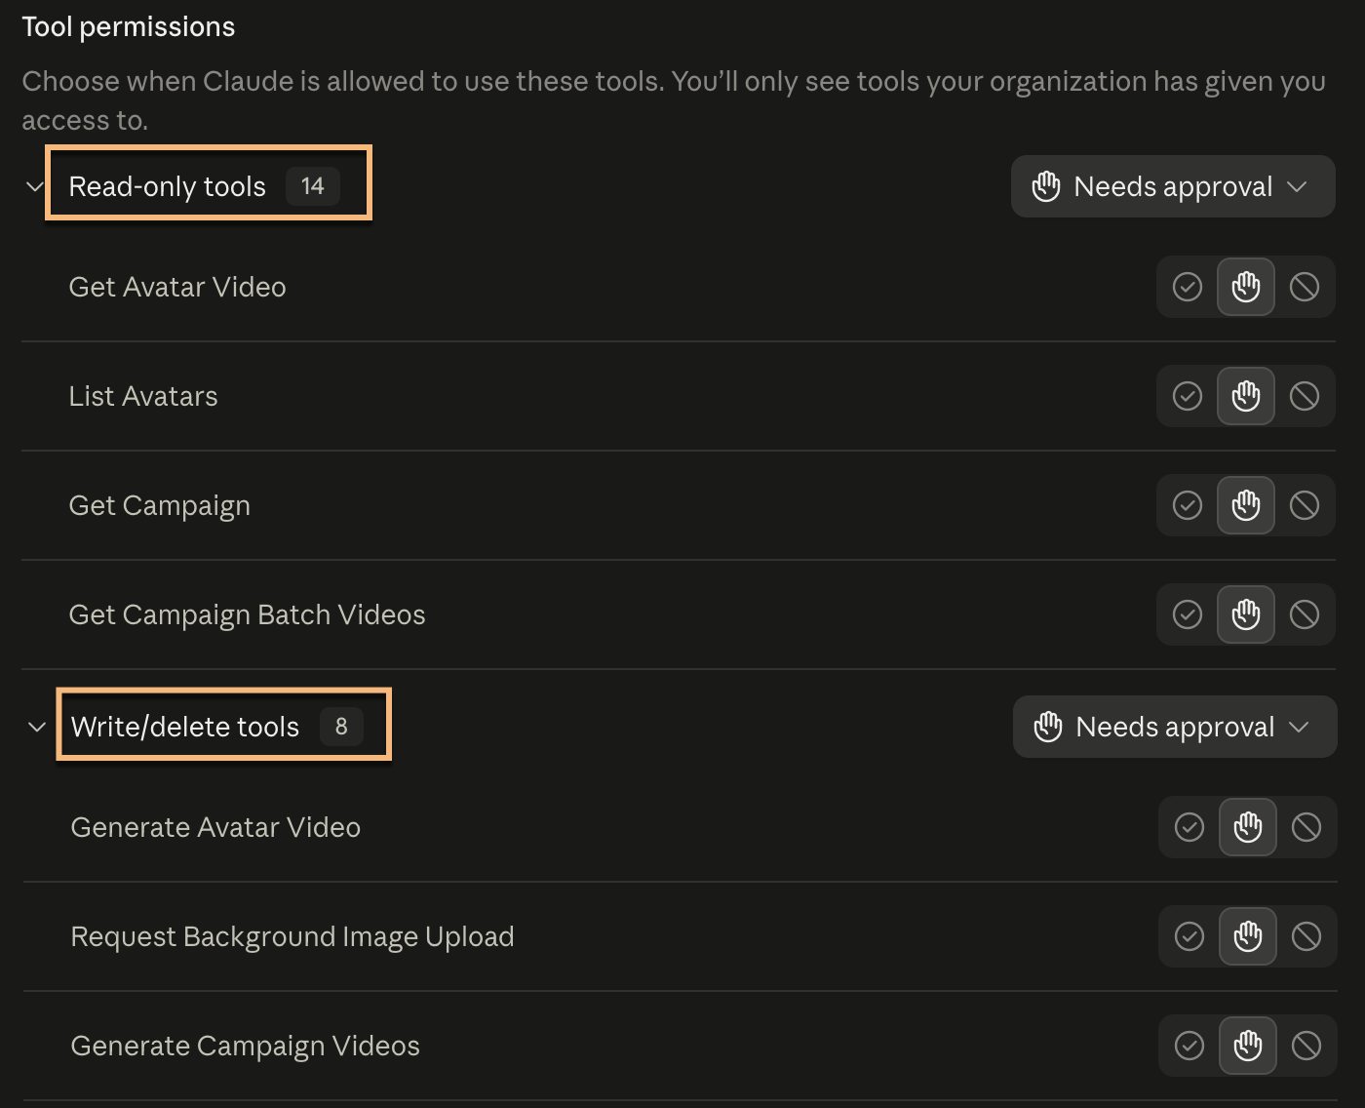
Task: Click the List Avatars label
Action: point(143,396)
